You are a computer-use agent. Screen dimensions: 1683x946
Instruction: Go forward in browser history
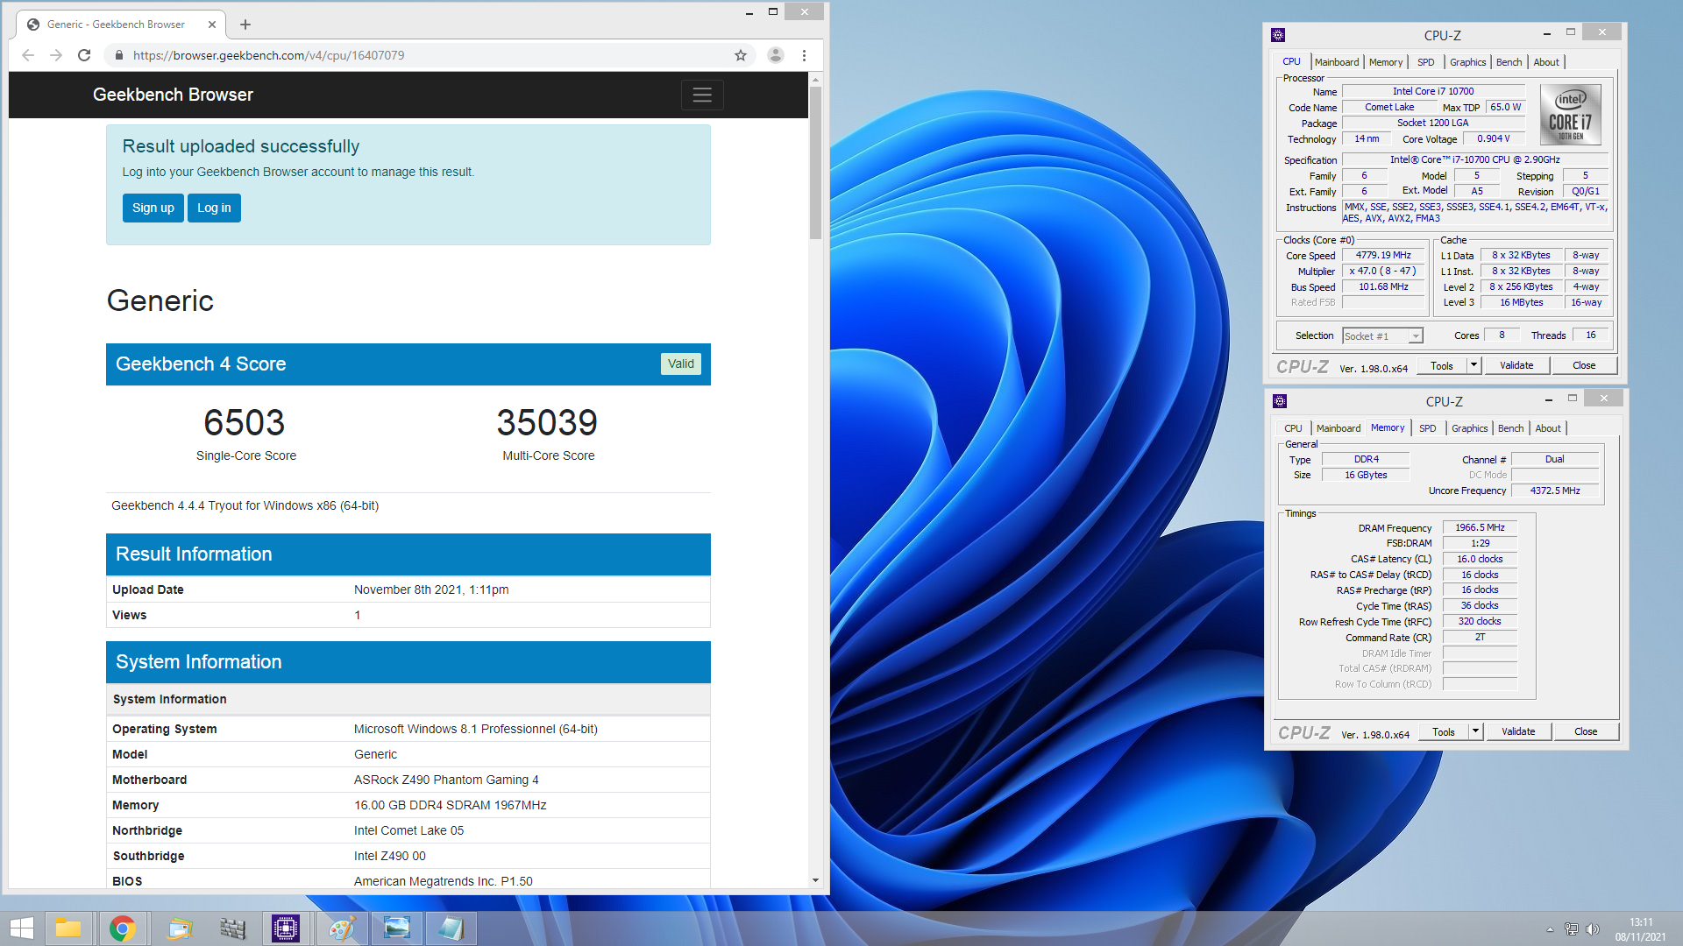point(56,55)
